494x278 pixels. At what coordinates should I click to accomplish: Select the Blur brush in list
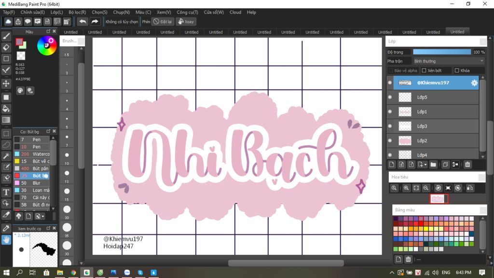click(x=31, y=183)
